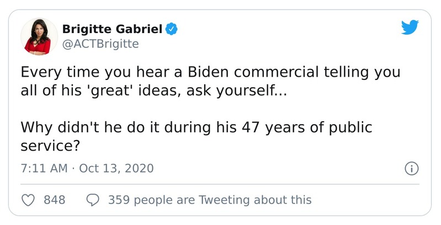Click the tweet's first line about Biden commercial
The image size is (441, 225).
click(x=210, y=73)
